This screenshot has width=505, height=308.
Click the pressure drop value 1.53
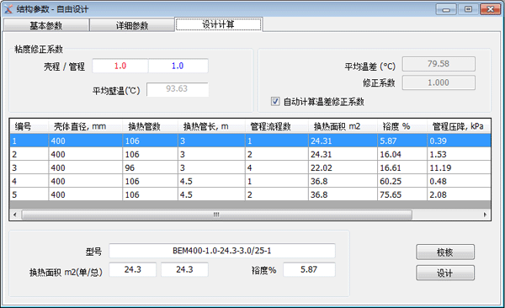pyautogui.click(x=459, y=154)
